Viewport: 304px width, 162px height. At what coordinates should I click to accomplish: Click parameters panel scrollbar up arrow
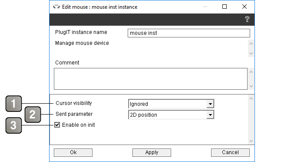click(251, 98)
